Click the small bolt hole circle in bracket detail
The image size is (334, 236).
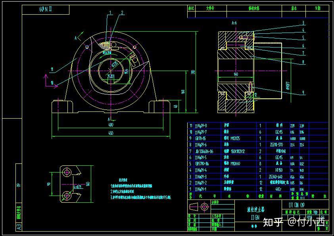(x=67, y=195)
